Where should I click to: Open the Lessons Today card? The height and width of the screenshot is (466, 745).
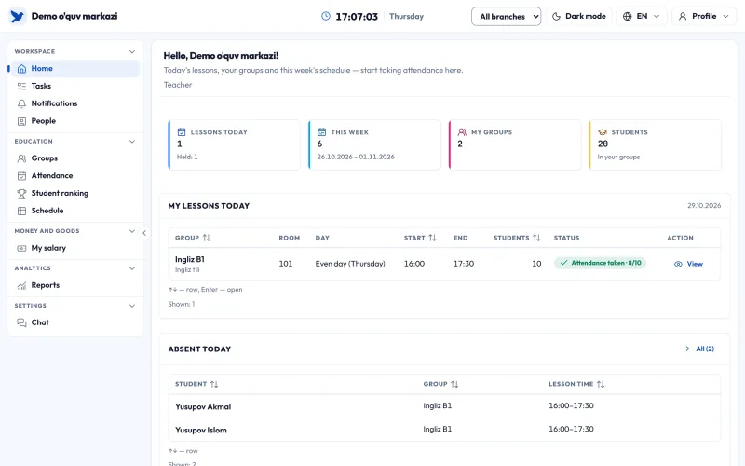[235, 145]
